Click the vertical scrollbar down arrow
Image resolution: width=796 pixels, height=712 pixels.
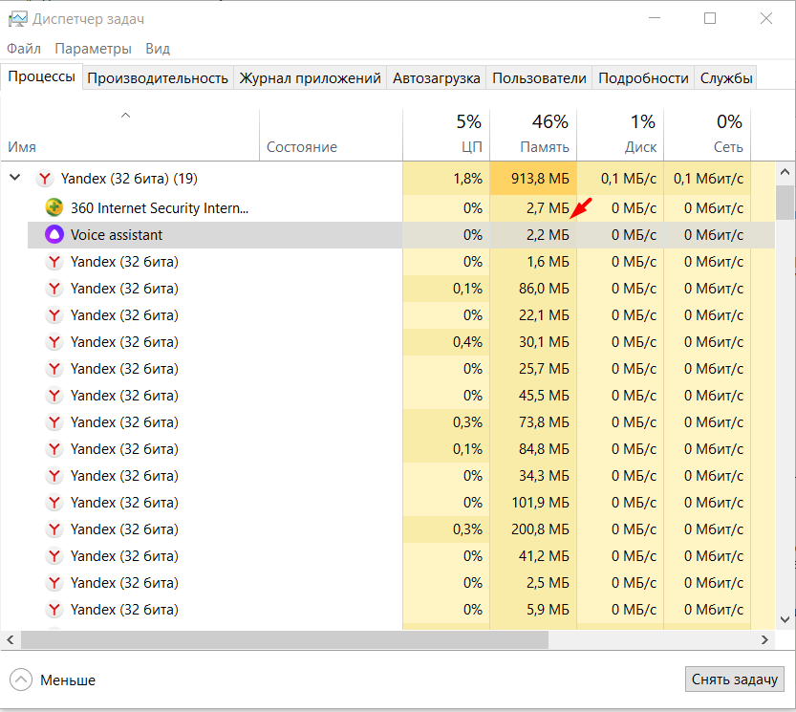[785, 619]
